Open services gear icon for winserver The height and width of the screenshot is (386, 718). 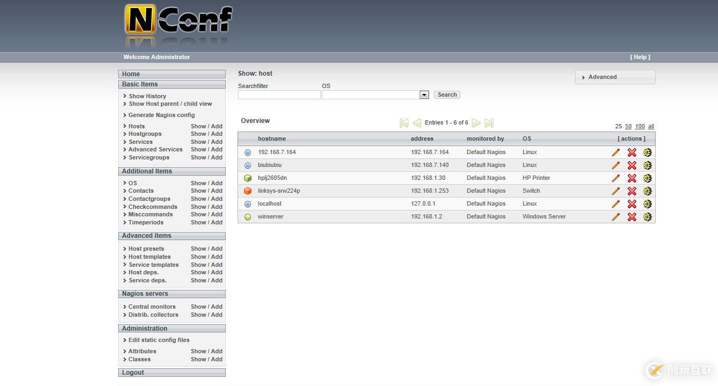coord(648,217)
